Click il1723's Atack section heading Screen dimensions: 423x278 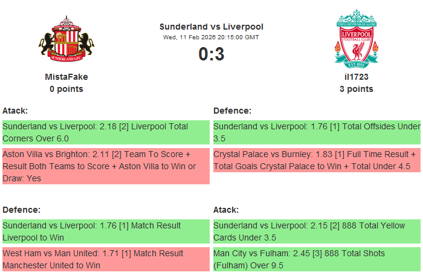click(226, 210)
